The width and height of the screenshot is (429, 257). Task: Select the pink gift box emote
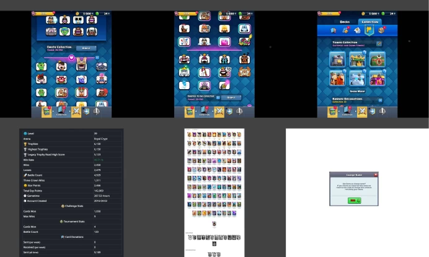coord(224,41)
